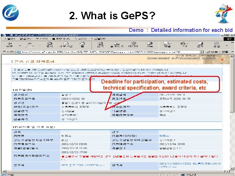Click the Mail toolbar icon

[x=167, y=44]
